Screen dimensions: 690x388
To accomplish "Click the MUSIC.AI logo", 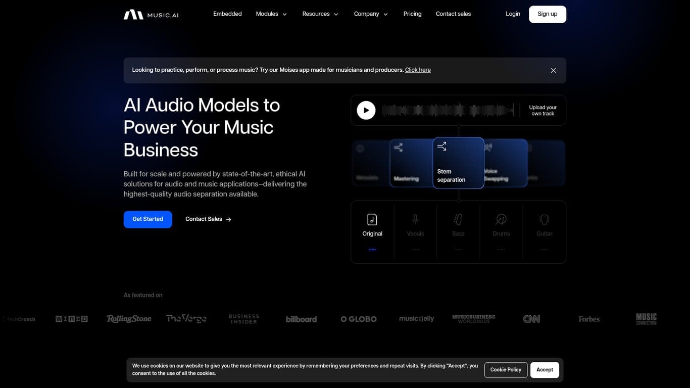I will click(151, 14).
